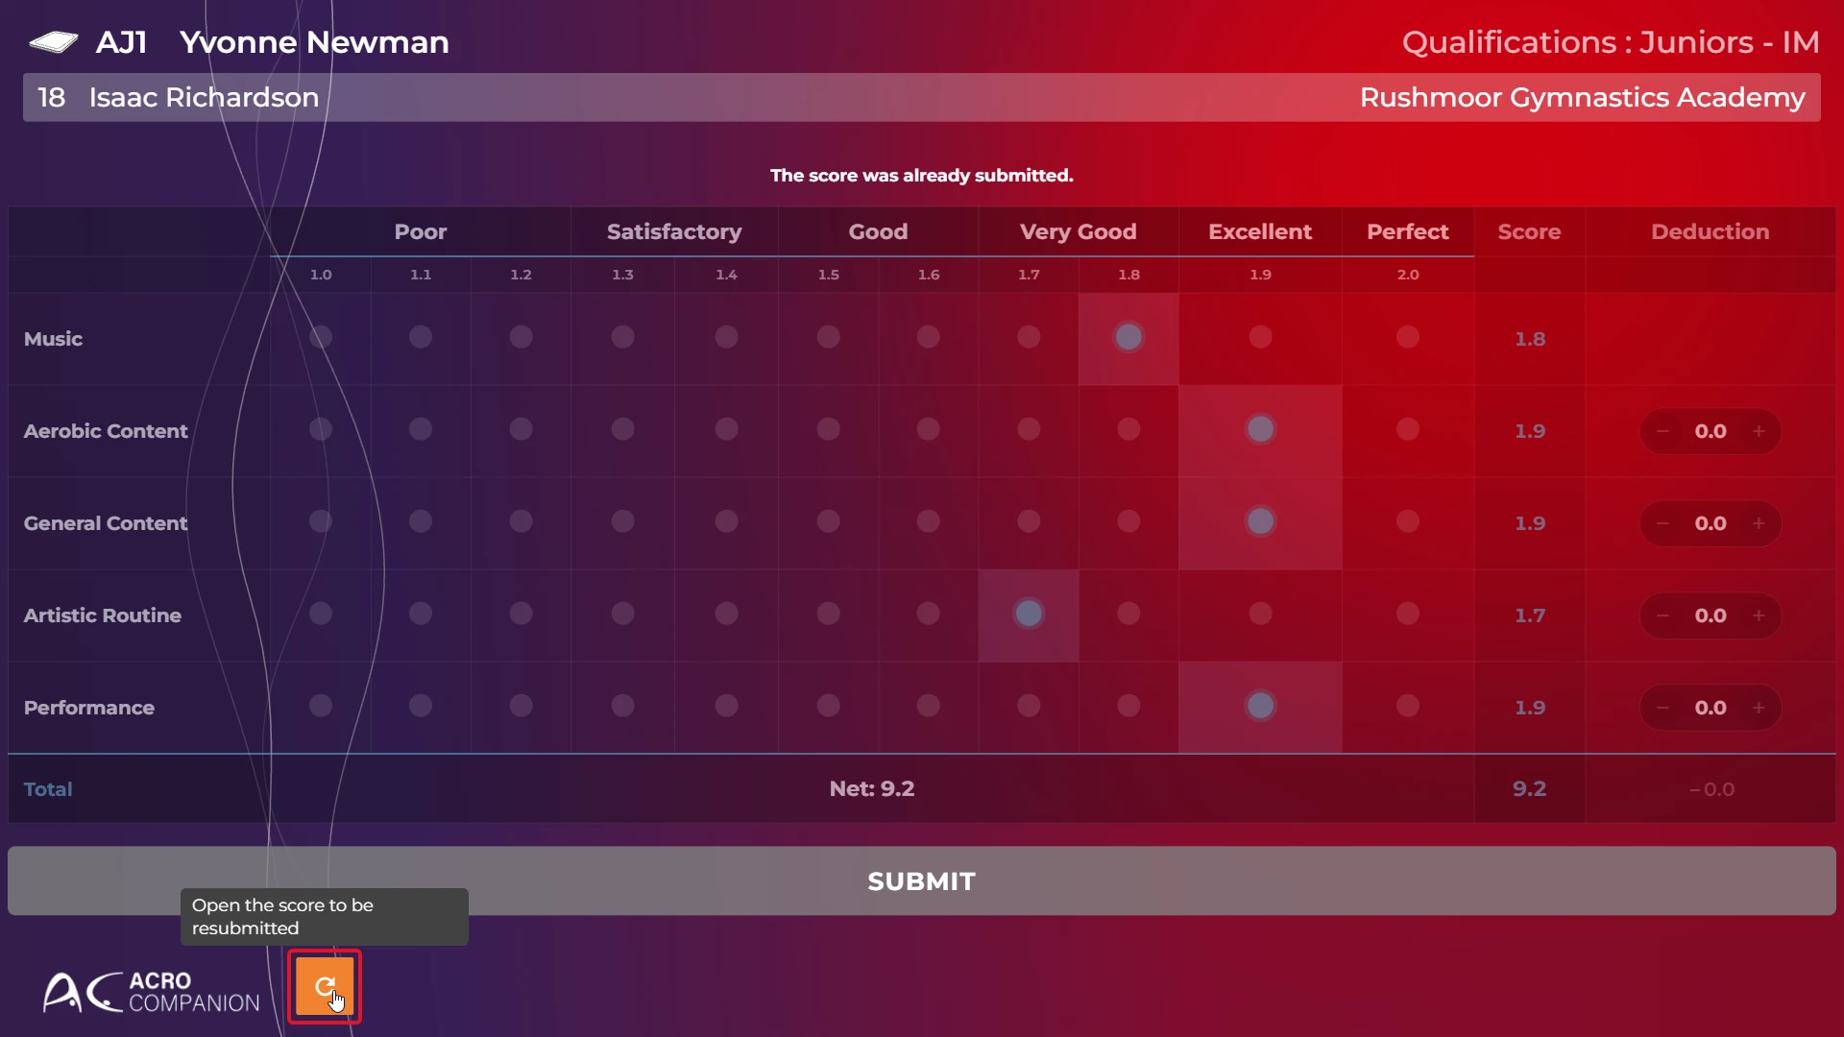Increase Artistic Routine deduction with plus
This screenshot has width=1844, height=1037.
[1759, 615]
